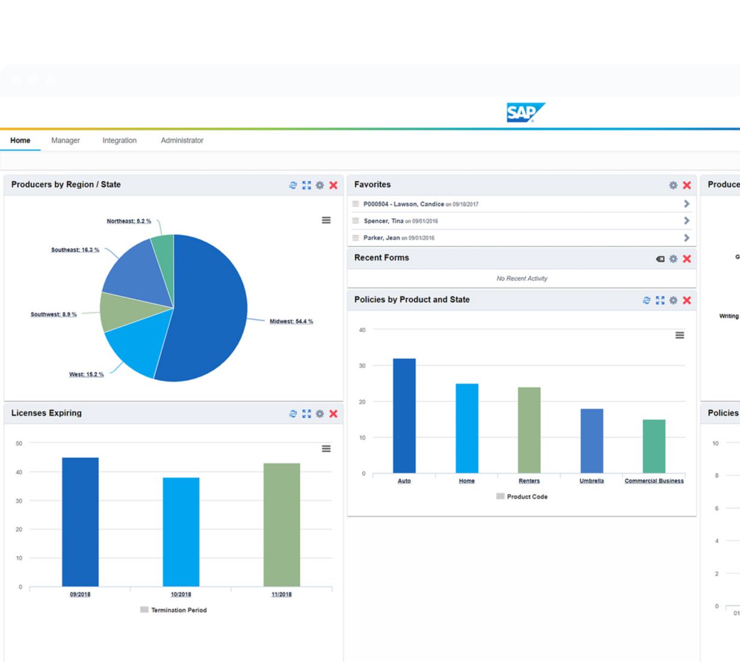Toggle the Termination Period legend series
The height and width of the screenshot is (662, 740).
tap(173, 610)
